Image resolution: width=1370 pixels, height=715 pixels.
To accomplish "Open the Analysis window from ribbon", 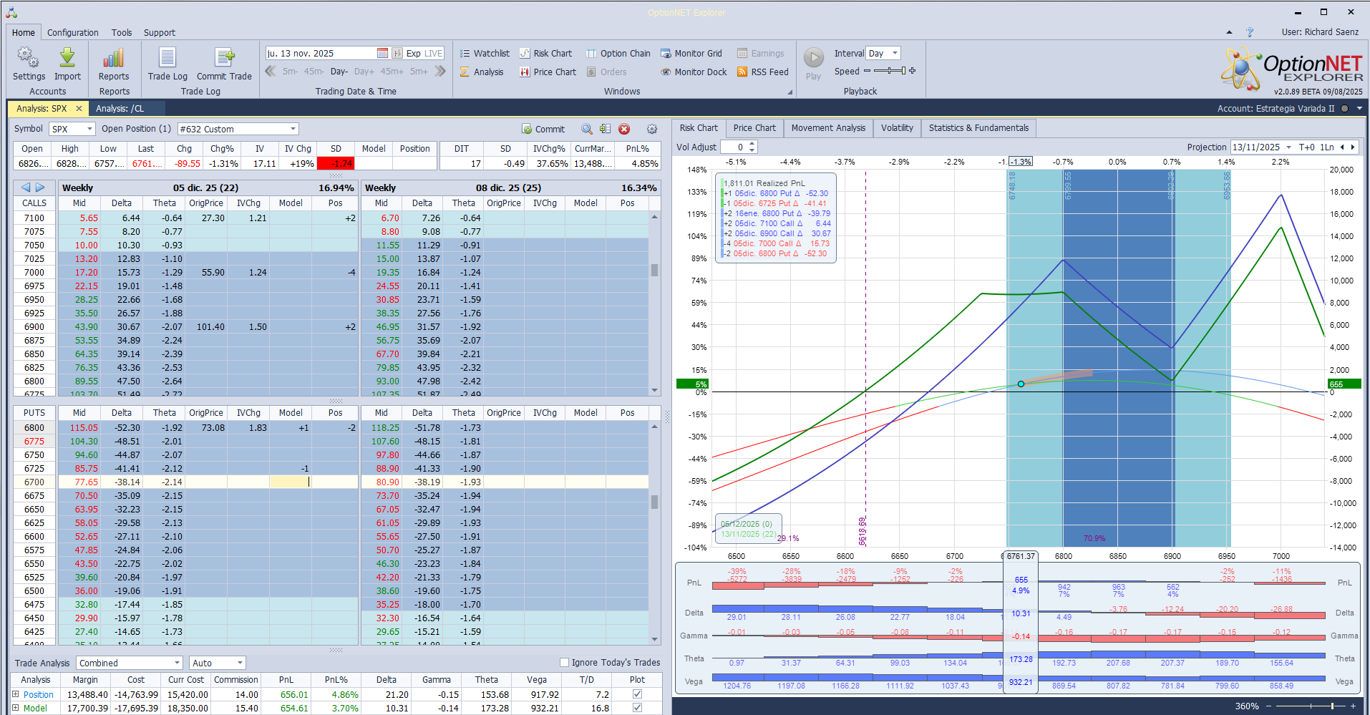I will pos(482,72).
